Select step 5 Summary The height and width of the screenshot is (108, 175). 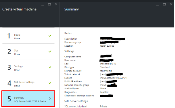(28, 99)
